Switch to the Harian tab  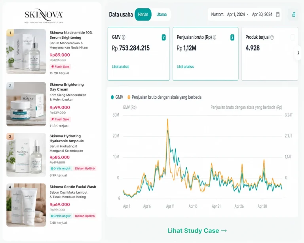pos(143,15)
